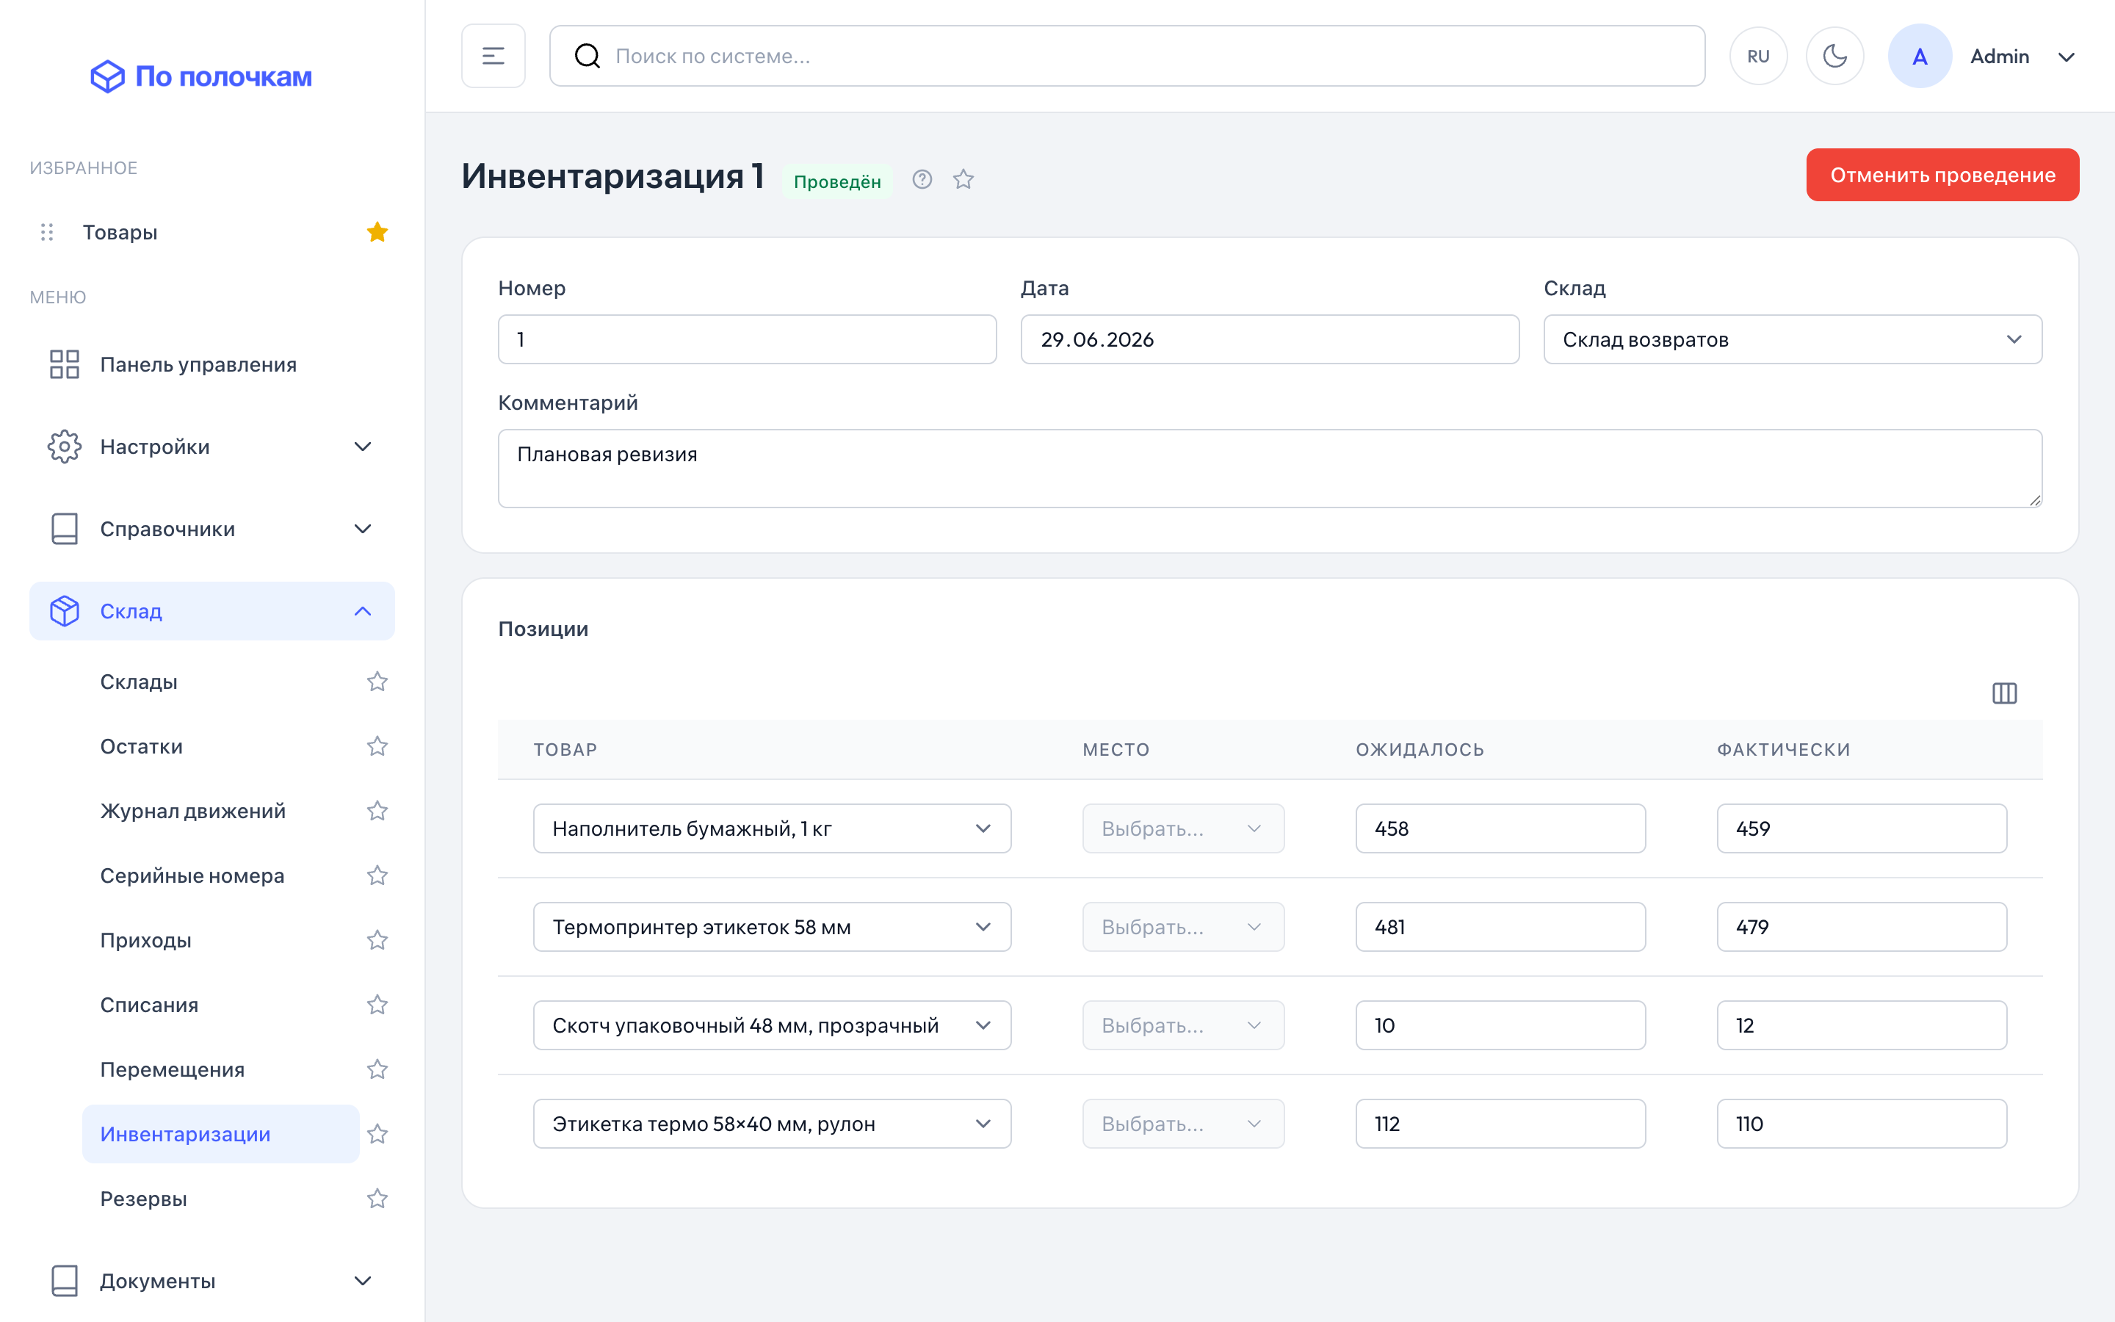The height and width of the screenshot is (1322, 2115).
Task: Toggle dark mode moon icon
Action: tap(1834, 56)
